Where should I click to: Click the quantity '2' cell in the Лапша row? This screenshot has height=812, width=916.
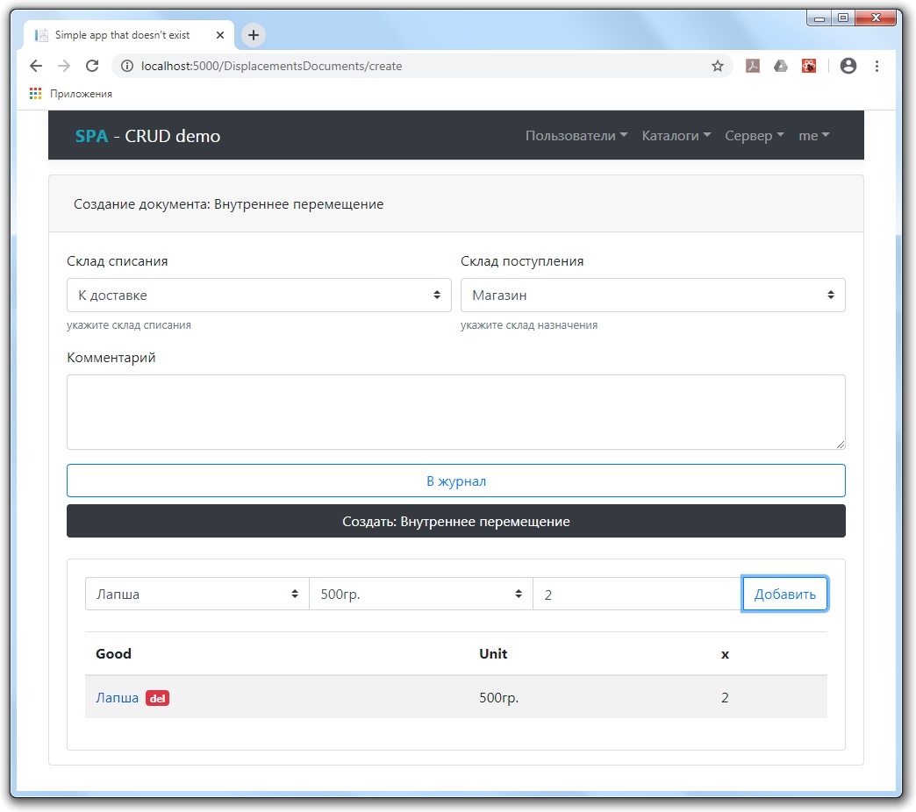coord(725,698)
